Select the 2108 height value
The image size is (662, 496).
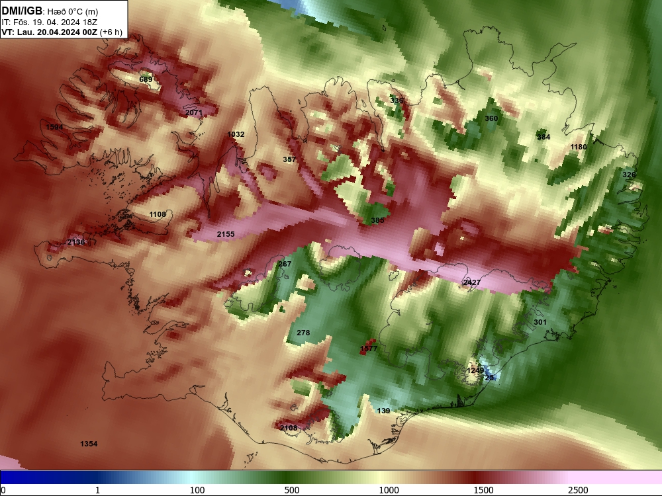(289, 428)
